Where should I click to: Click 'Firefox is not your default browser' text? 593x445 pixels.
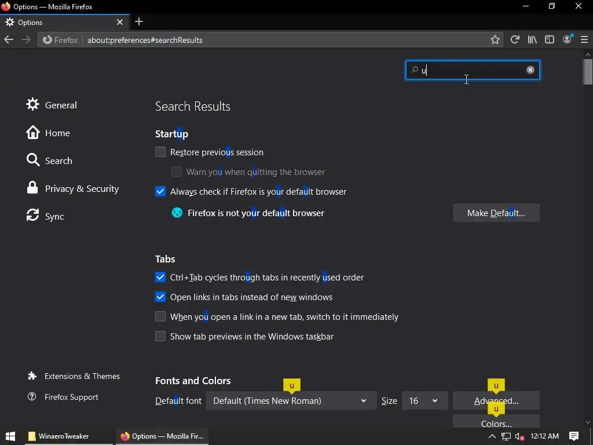pyautogui.click(x=256, y=213)
